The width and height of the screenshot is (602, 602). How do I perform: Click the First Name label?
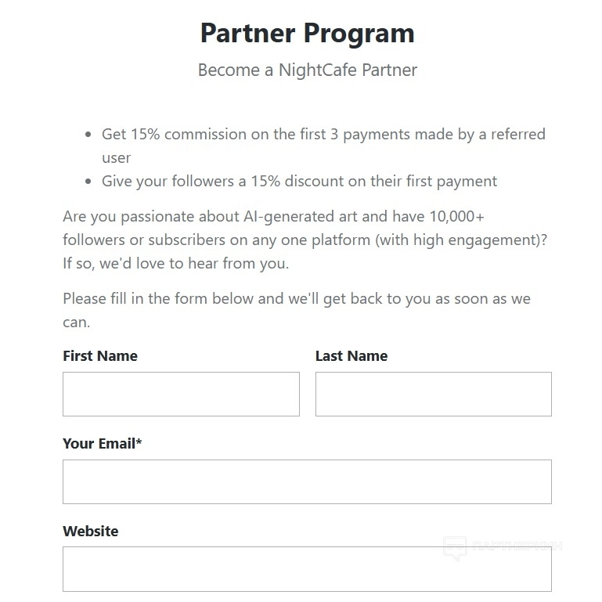100,356
